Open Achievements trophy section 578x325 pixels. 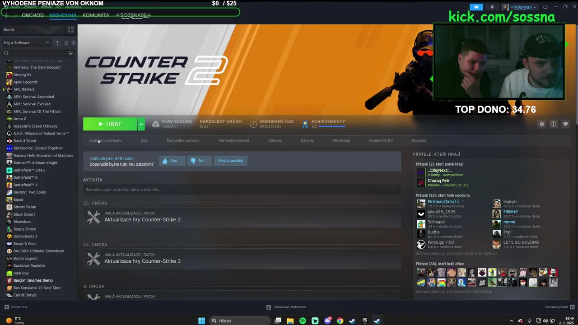click(x=306, y=124)
